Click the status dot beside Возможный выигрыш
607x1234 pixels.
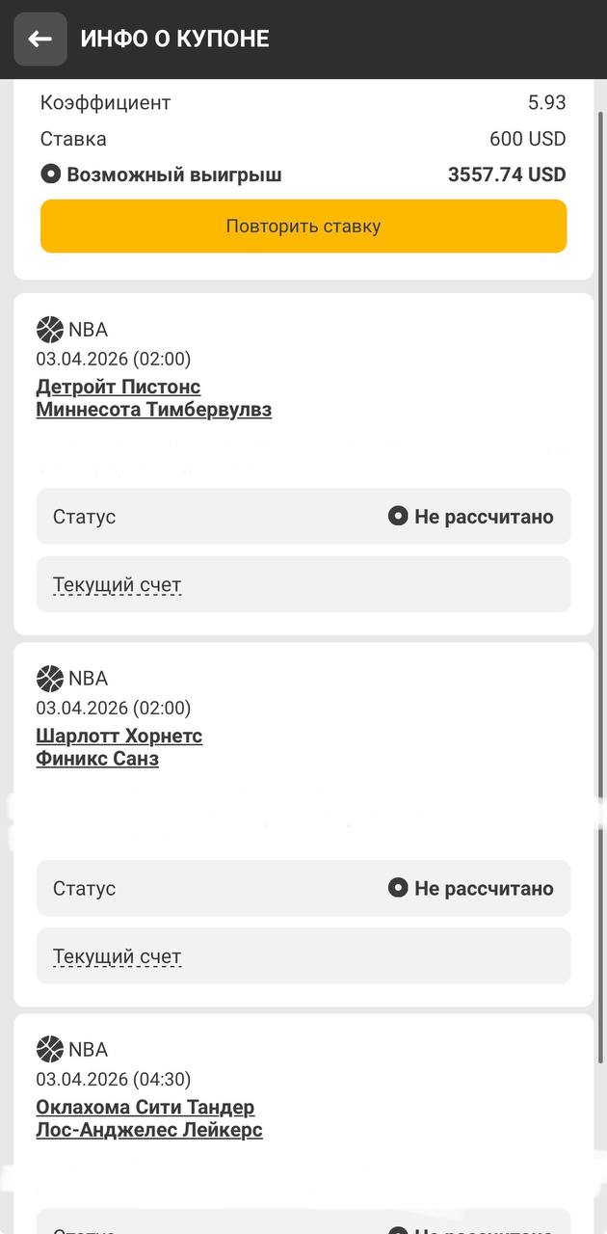(x=51, y=174)
